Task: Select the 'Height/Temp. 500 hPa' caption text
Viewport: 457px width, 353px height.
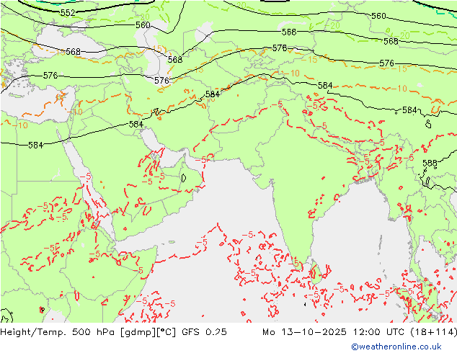Action: coord(58,332)
